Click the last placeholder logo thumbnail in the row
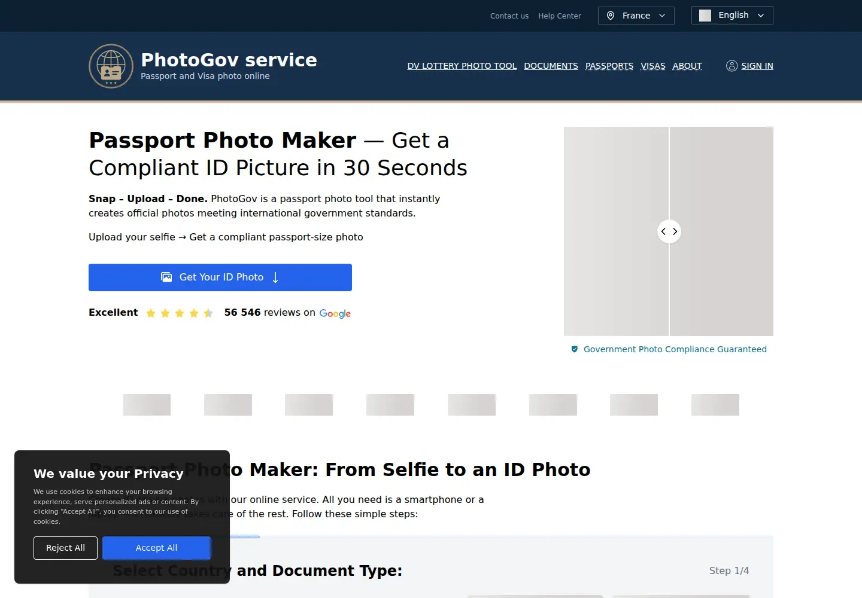Viewport: 862px width, 598px height. coord(715,405)
